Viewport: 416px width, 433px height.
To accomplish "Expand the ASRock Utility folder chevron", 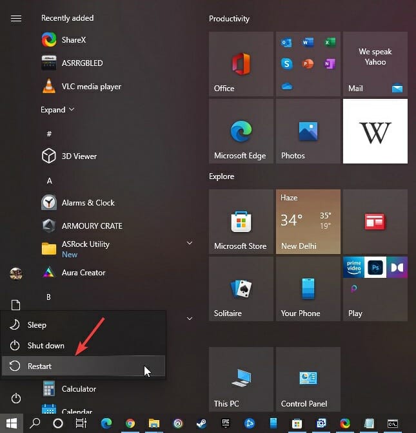I will 190,243.
